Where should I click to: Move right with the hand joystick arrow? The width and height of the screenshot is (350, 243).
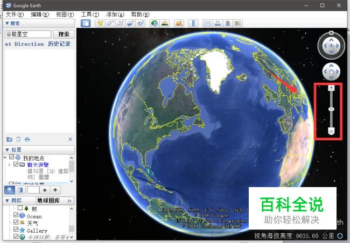337,72
